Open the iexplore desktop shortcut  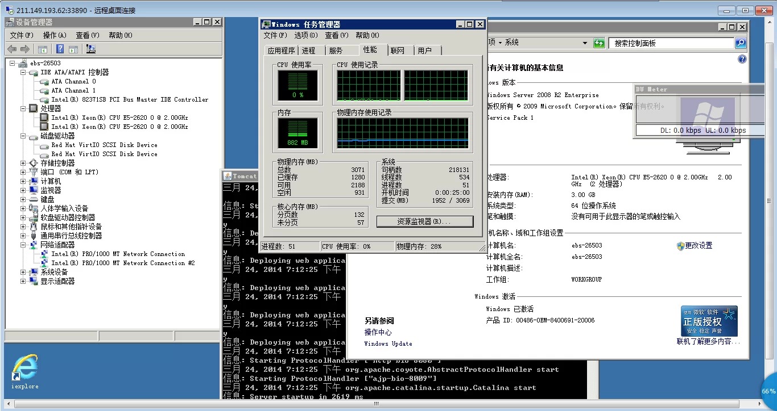pyautogui.click(x=25, y=372)
